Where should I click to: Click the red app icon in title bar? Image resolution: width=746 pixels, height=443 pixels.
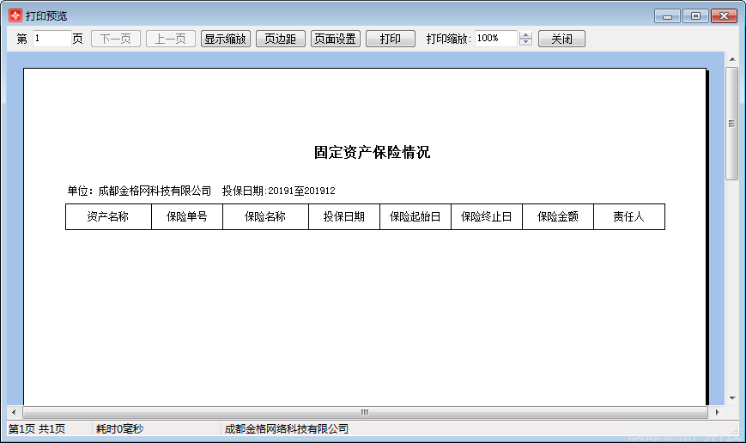(15, 15)
